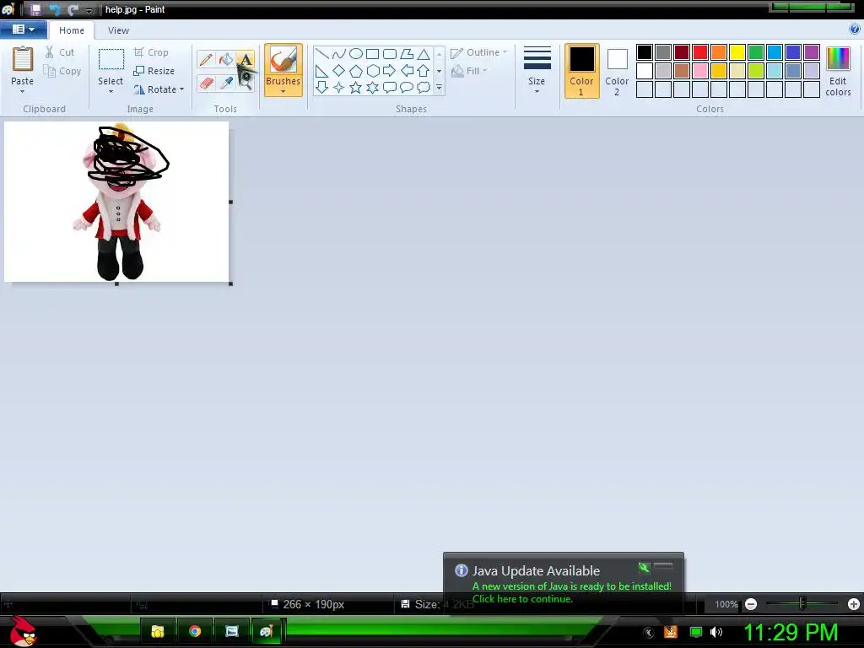Choose the Rounded rectangular callout shape
864x648 pixels.
point(390,87)
